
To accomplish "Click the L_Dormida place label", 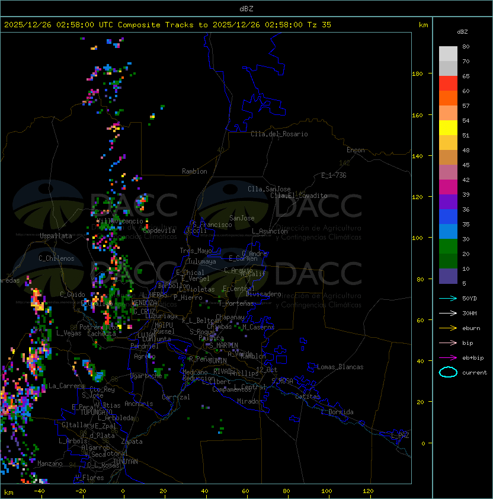I will point(338,412).
